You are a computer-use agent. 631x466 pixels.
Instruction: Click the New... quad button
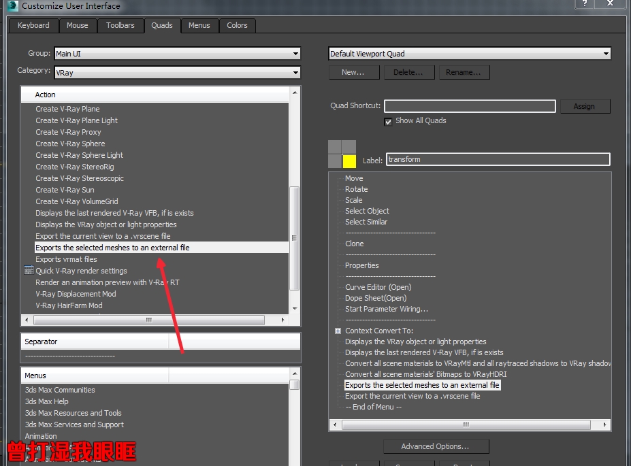[353, 72]
